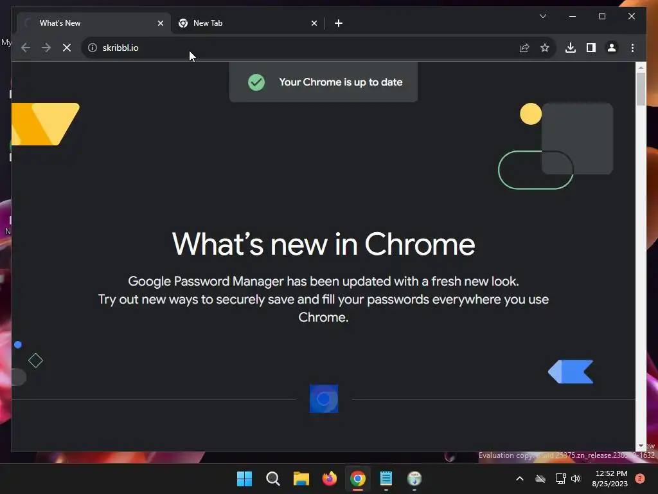Open Windows taskbar Search

(x=272, y=479)
